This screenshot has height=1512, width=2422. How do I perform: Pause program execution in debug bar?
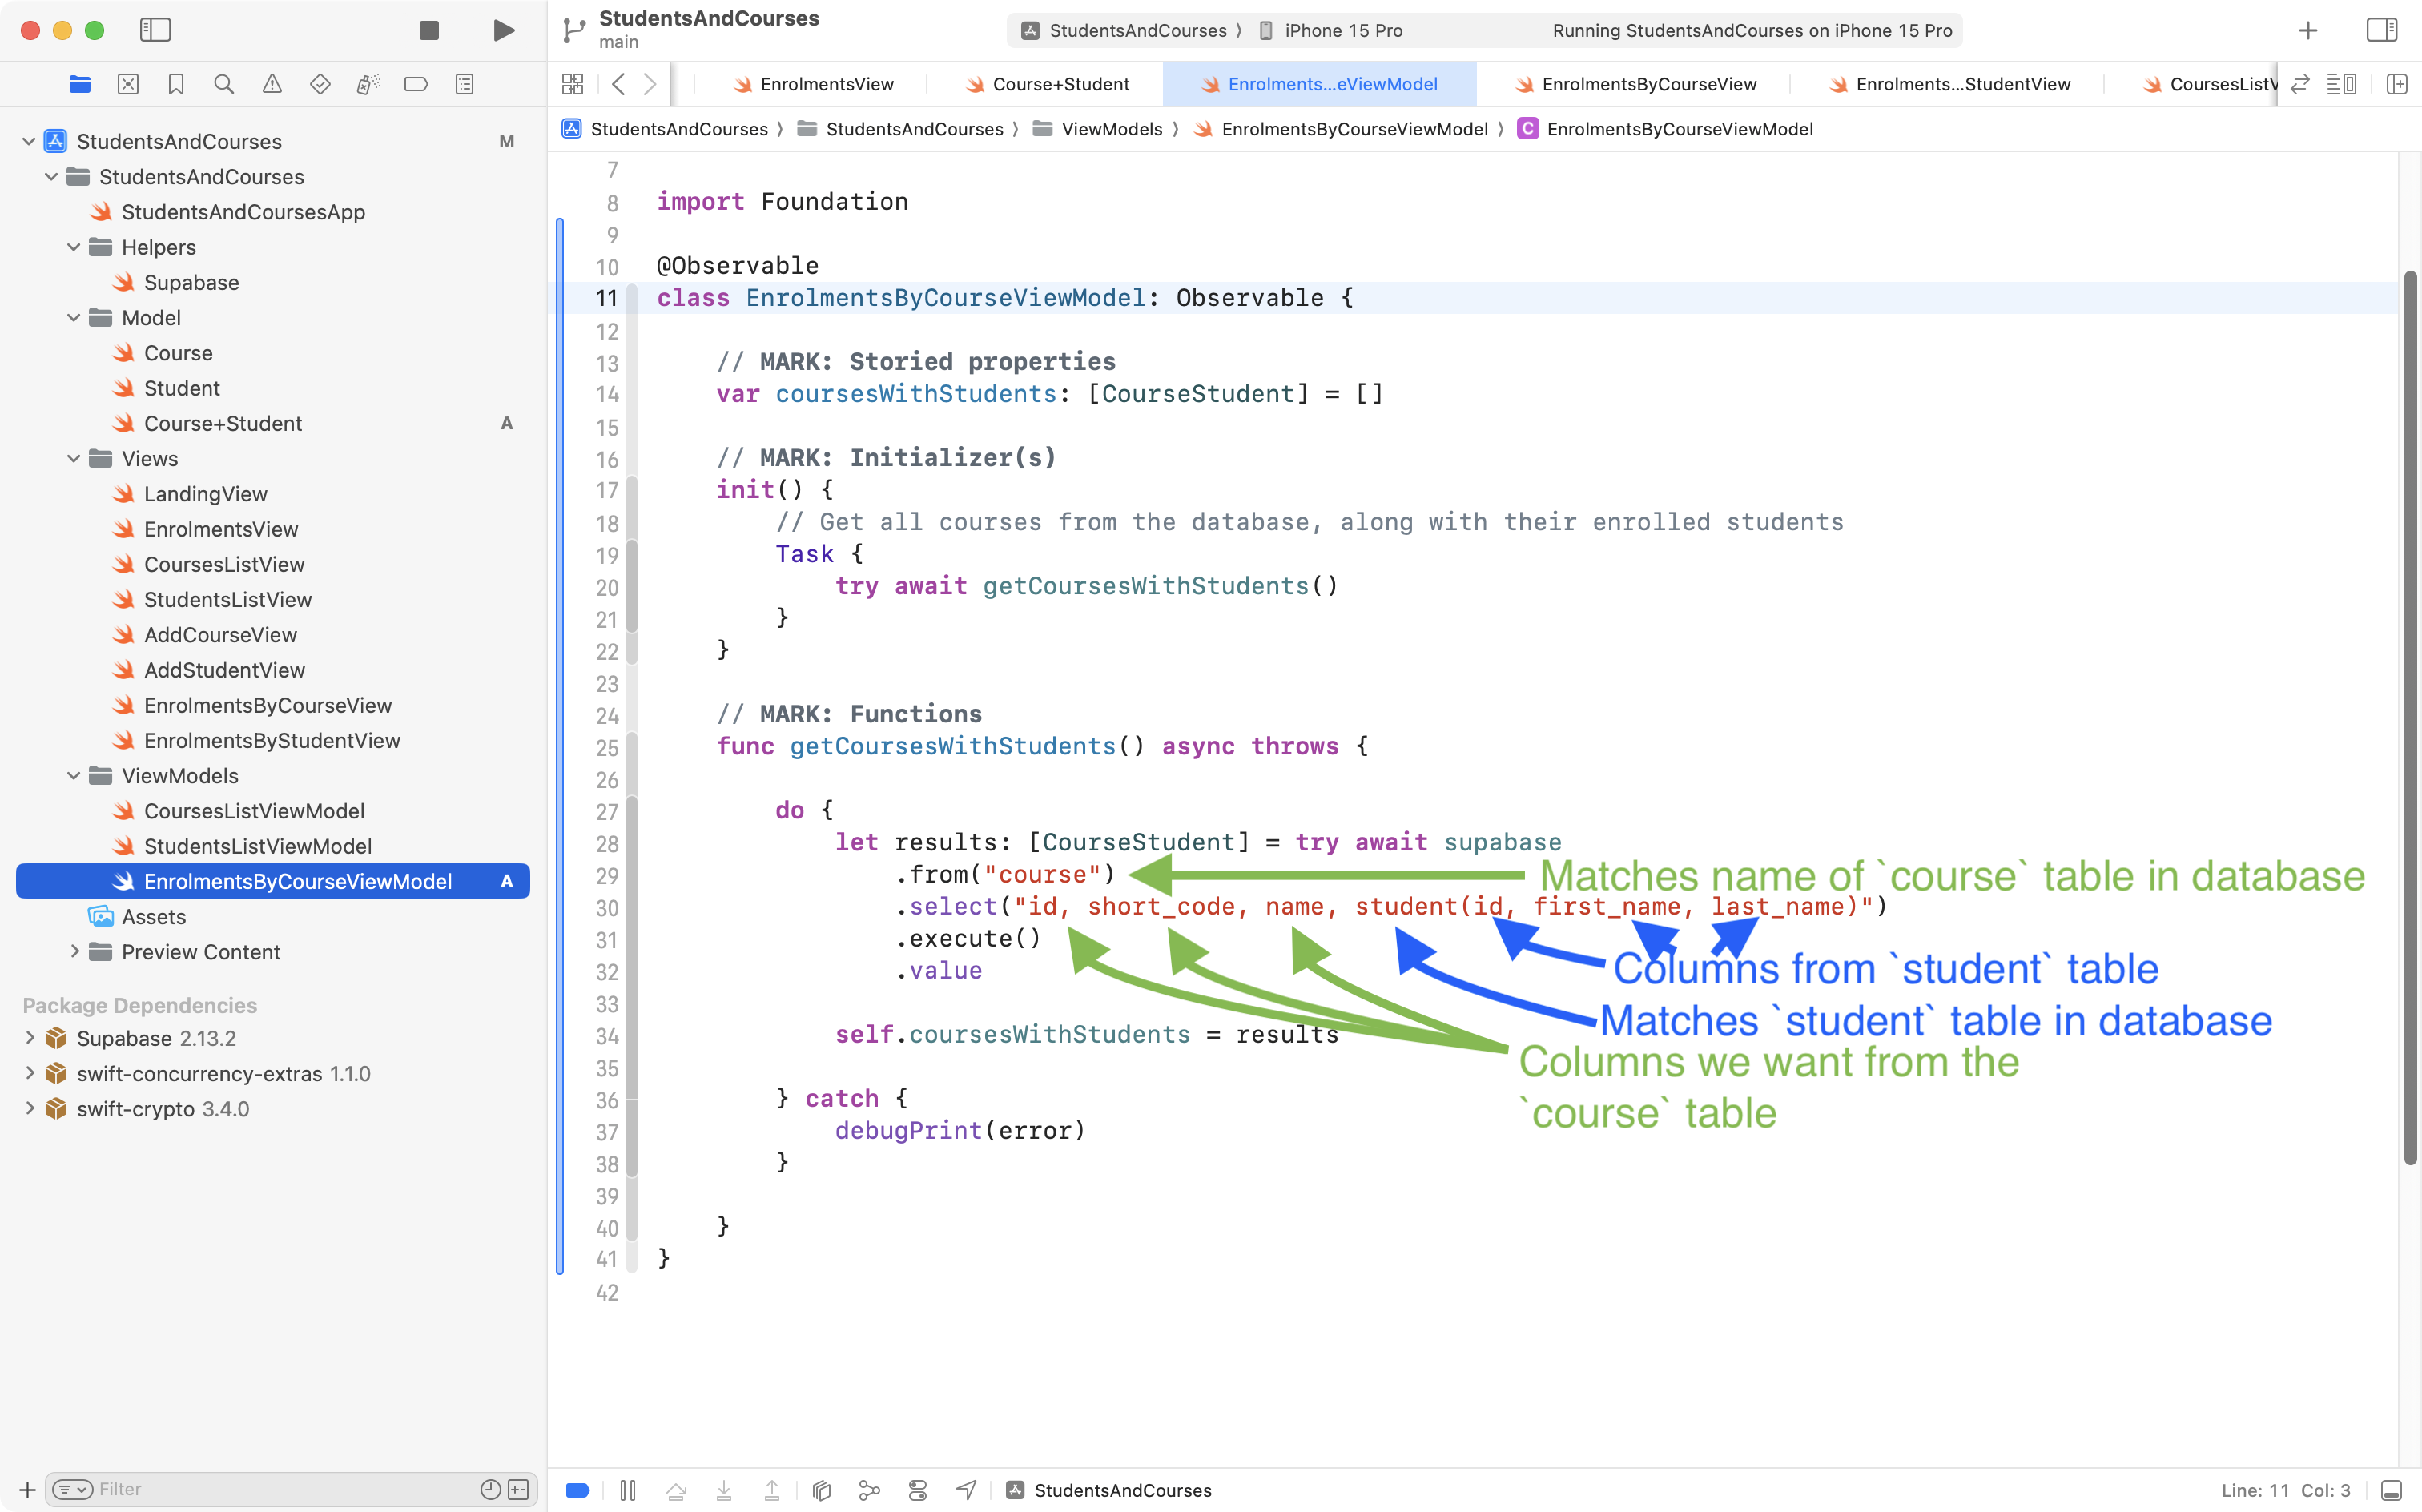pyautogui.click(x=628, y=1490)
